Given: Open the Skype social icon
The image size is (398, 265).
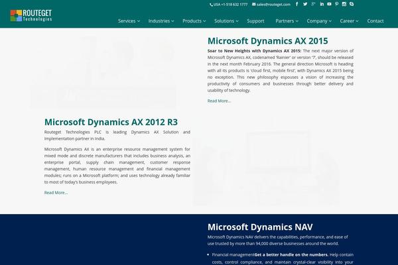Looking at the screenshot, I should 352,4.
